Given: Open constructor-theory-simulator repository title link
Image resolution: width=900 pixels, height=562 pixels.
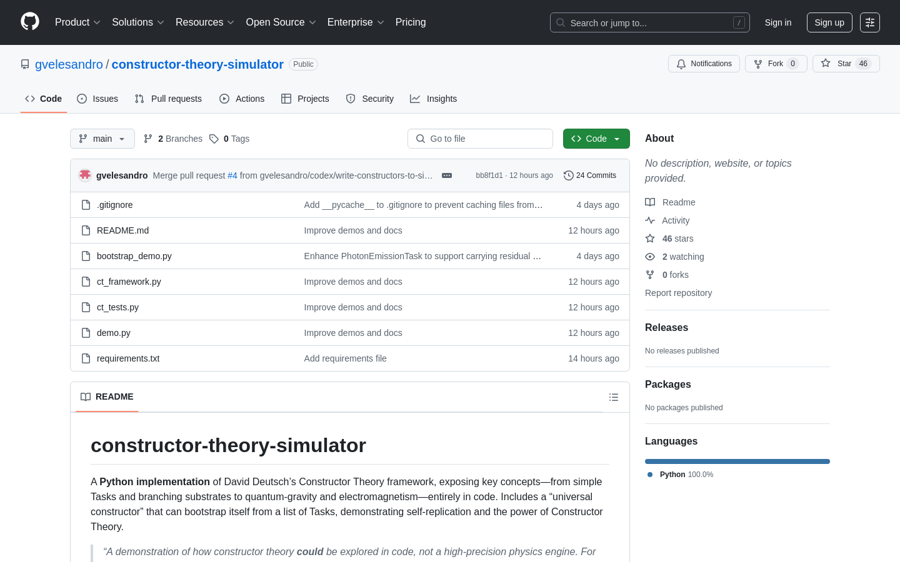Looking at the screenshot, I should click(197, 64).
